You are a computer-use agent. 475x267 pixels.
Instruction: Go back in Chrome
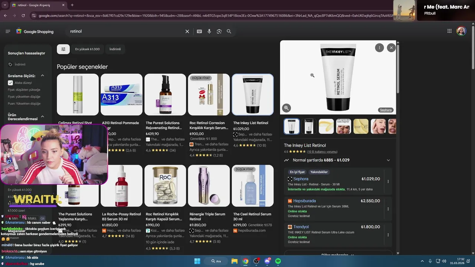pos(5,16)
